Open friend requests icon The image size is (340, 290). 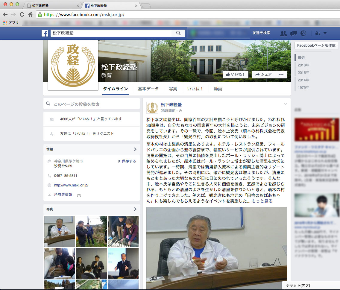pyautogui.click(x=283, y=33)
